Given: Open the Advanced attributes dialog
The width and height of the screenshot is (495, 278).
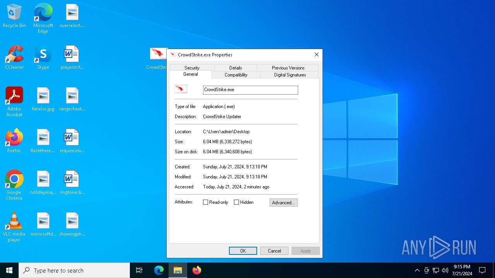Looking at the screenshot, I should (283, 202).
